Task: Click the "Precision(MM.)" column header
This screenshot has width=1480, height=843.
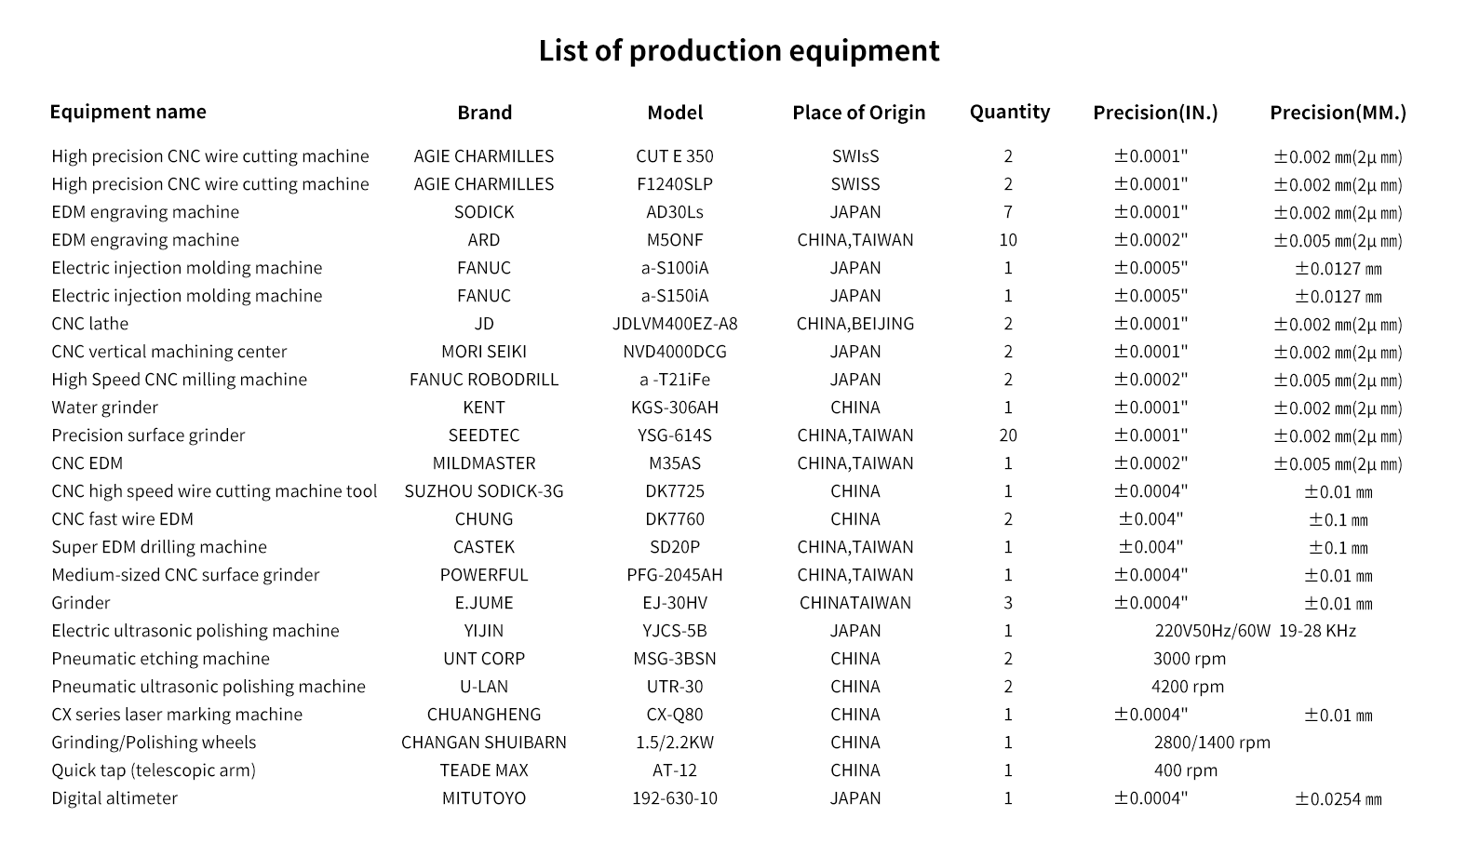Action: click(1338, 113)
